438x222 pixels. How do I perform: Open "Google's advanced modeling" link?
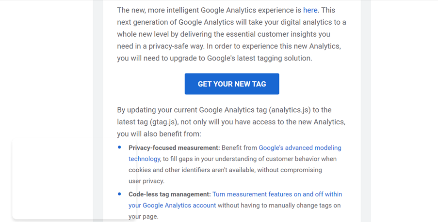pyautogui.click(x=300, y=148)
